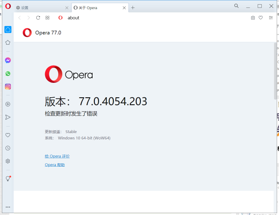Open Facebook Messenger in sidebar
Image resolution: width=279 pixels, height=215 pixels.
click(x=8, y=60)
